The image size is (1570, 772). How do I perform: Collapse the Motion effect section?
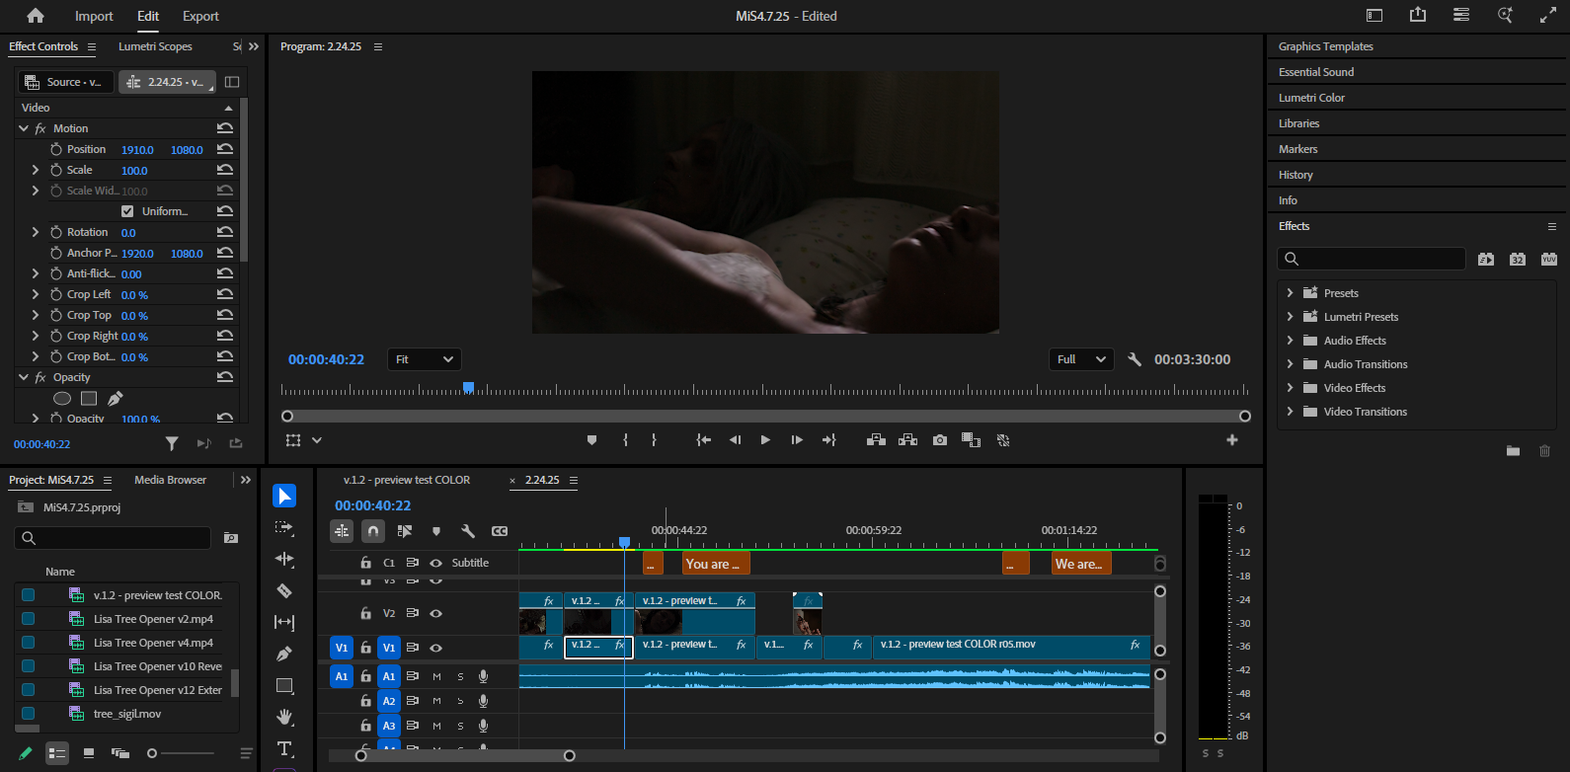pyautogui.click(x=24, y=128)
